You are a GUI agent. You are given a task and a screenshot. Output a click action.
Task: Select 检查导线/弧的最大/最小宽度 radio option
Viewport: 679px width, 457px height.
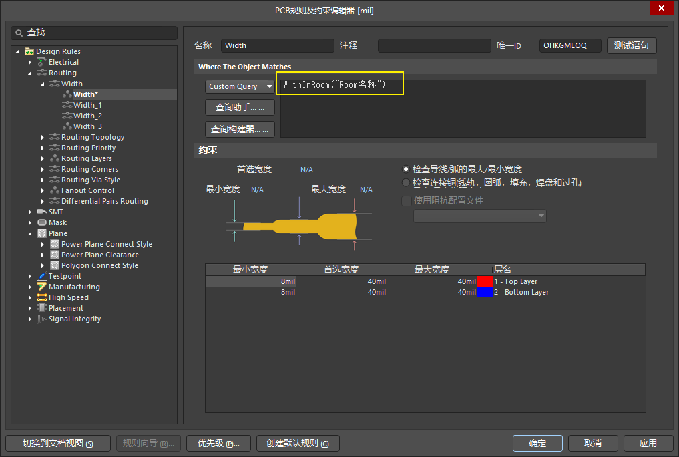[x=406, y=170]
